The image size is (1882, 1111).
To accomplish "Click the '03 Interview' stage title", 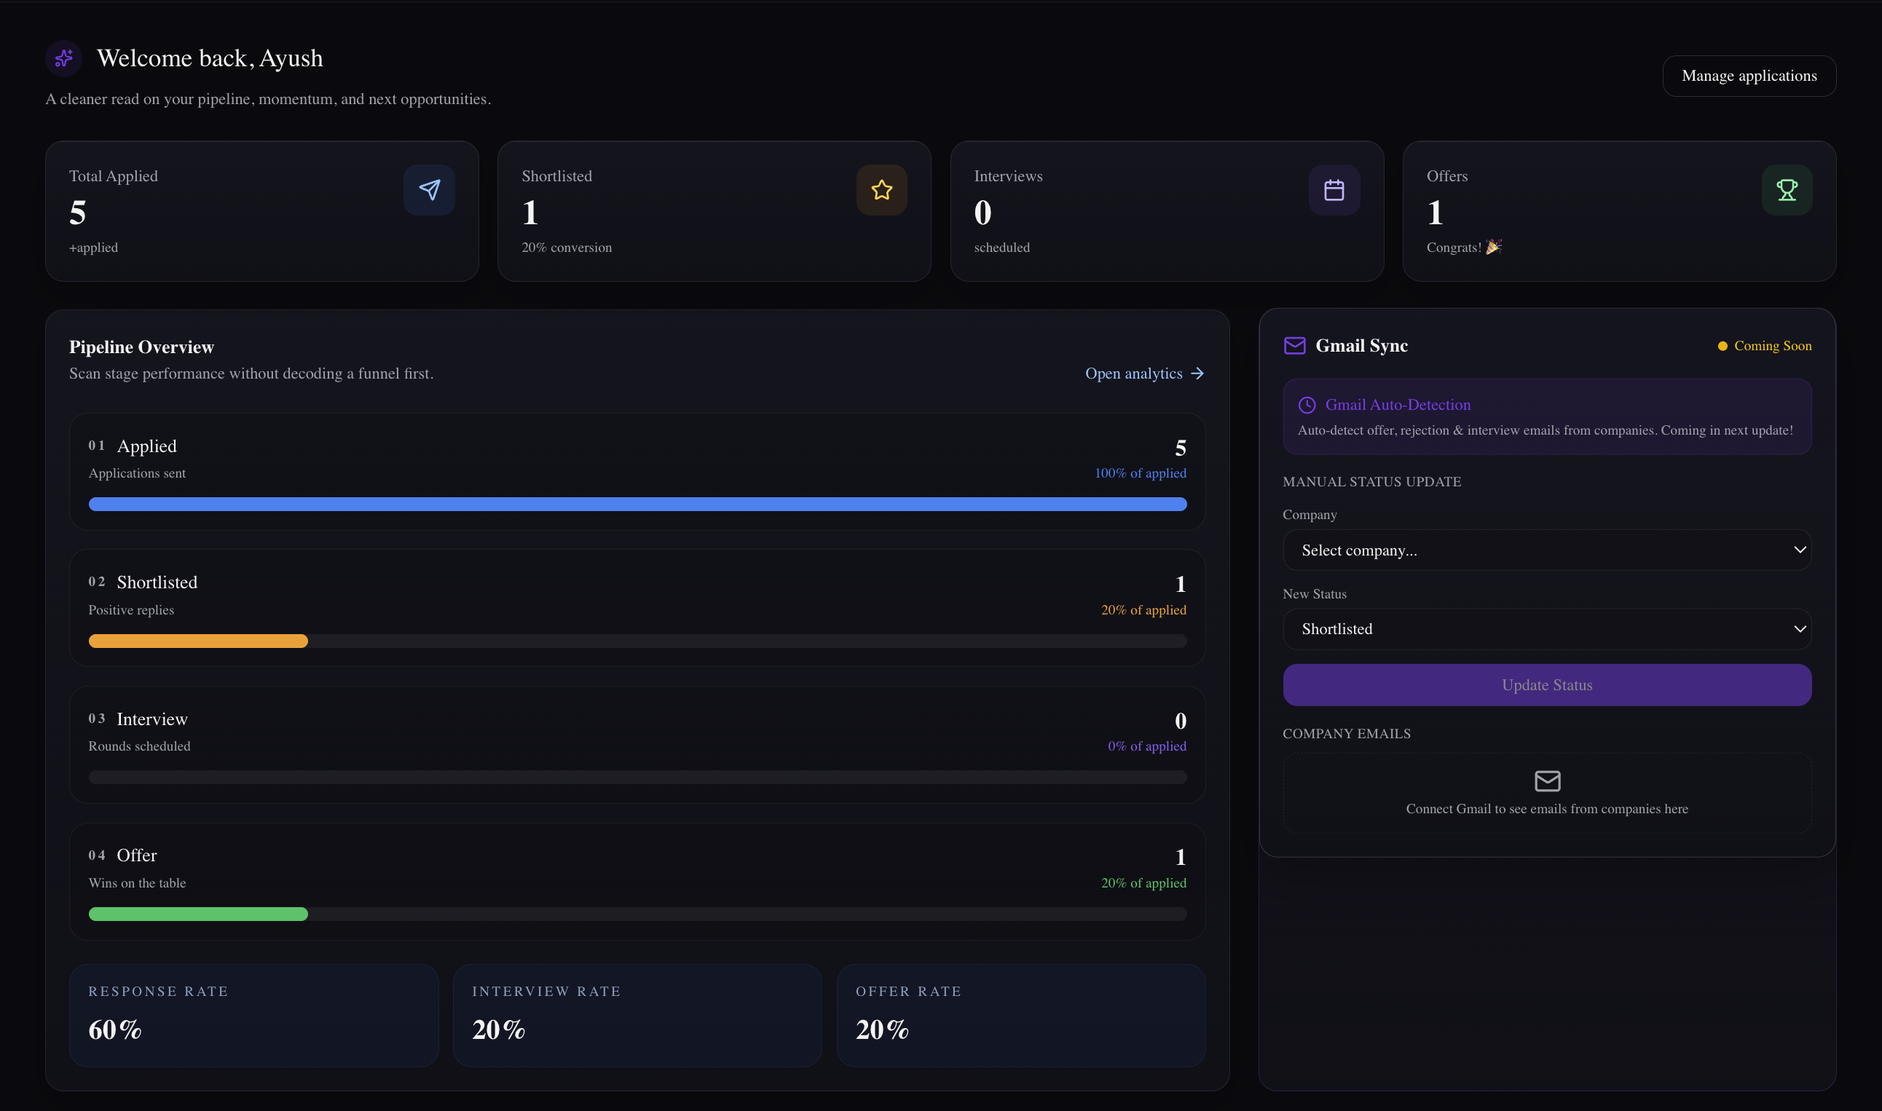I will click(138, 719).
